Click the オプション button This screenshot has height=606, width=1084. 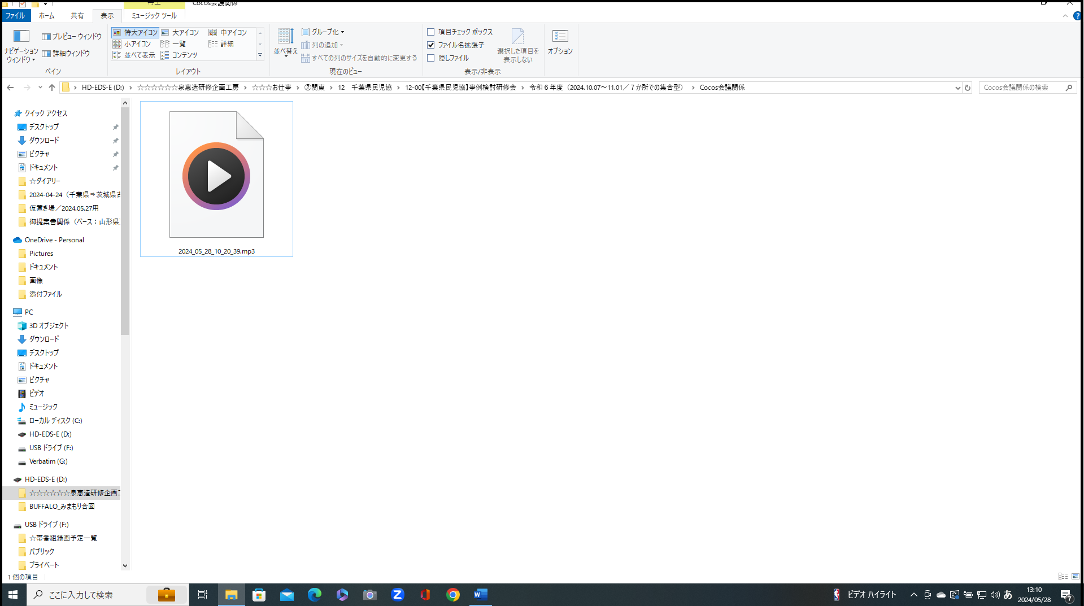pyautogui.click(x=560, y=42)
